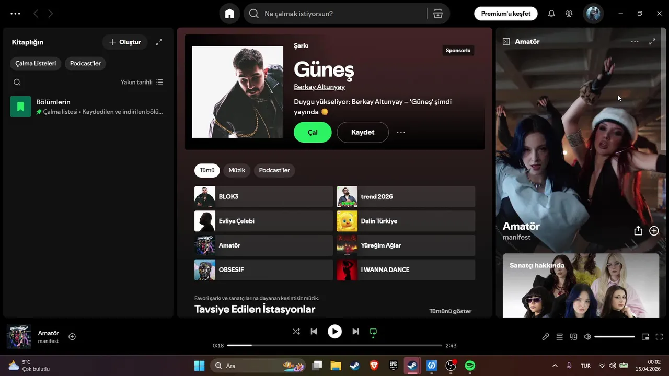Search within your library

pos(17,82)
